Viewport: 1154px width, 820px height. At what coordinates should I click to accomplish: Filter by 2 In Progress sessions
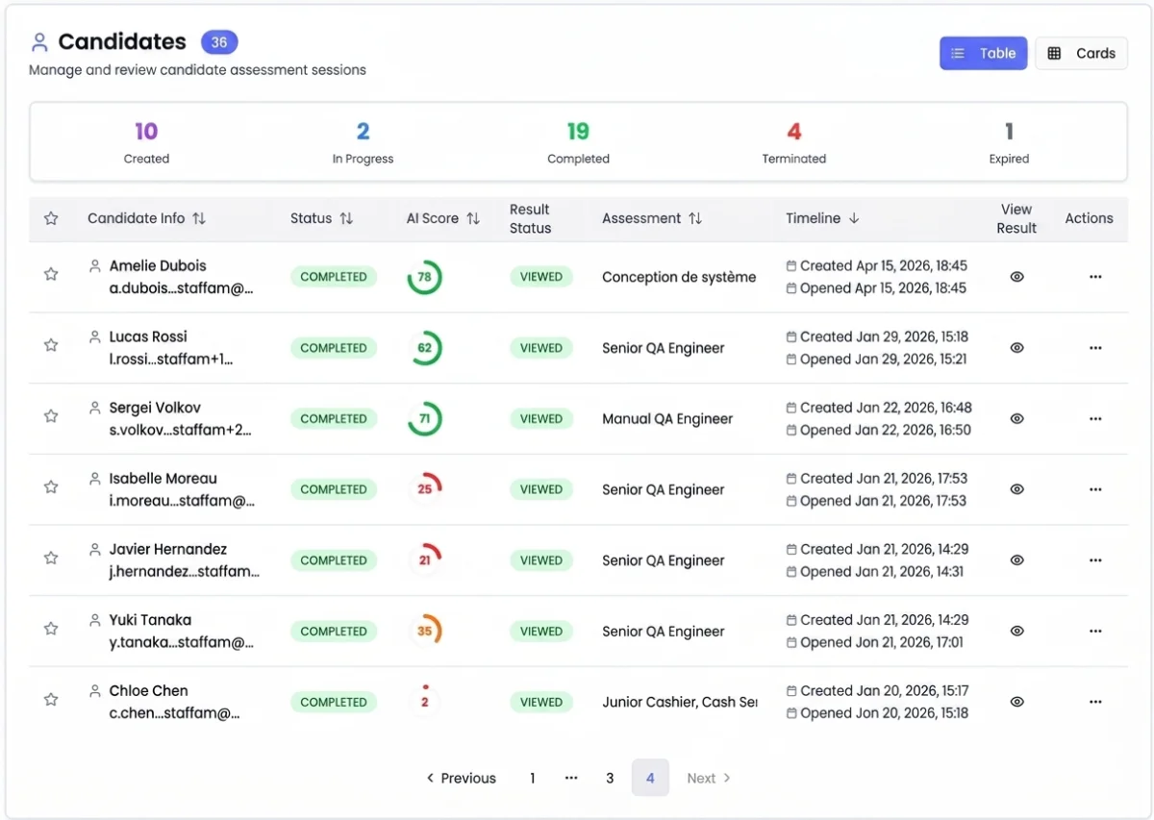point(363,141)
